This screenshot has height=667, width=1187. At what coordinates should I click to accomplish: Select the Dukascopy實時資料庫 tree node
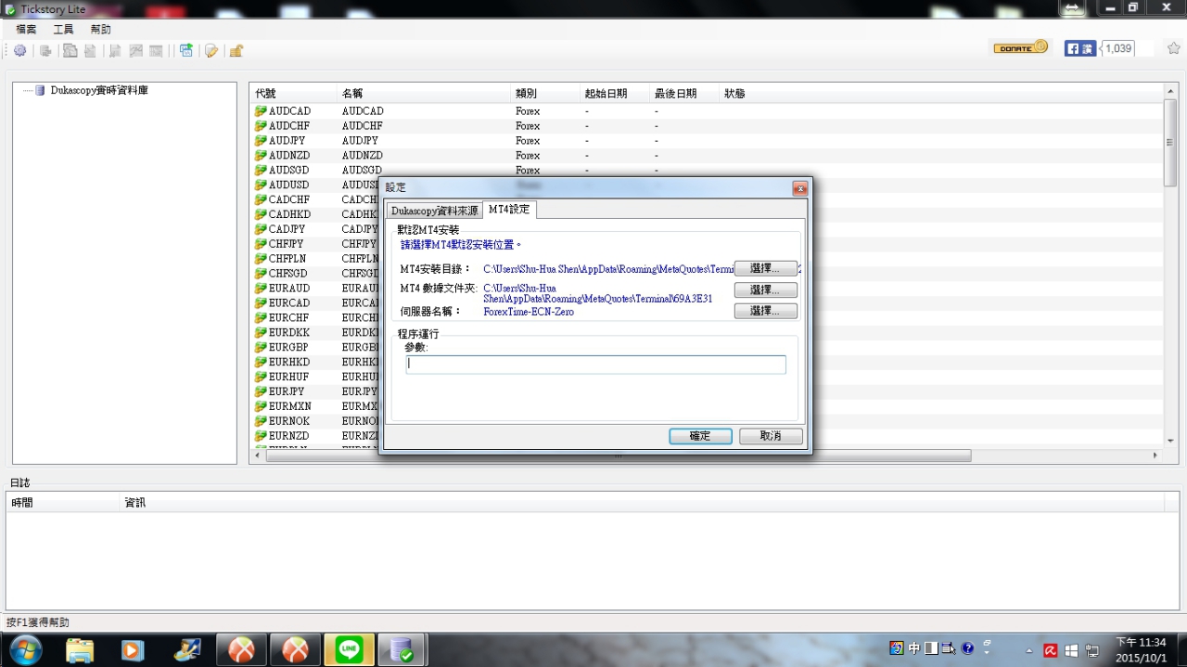coord(99,91)
